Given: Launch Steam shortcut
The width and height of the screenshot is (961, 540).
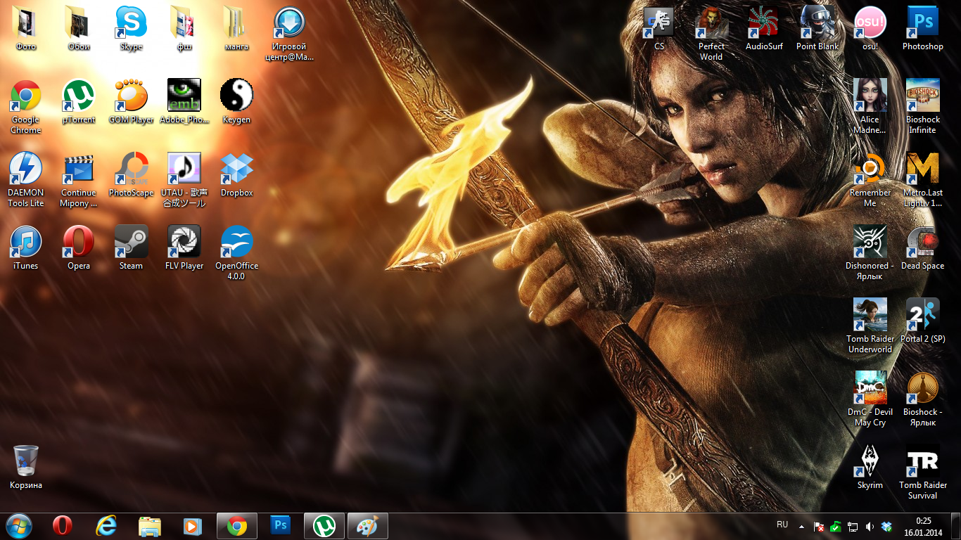Looking at the screenshot, I should coord(131,247).
